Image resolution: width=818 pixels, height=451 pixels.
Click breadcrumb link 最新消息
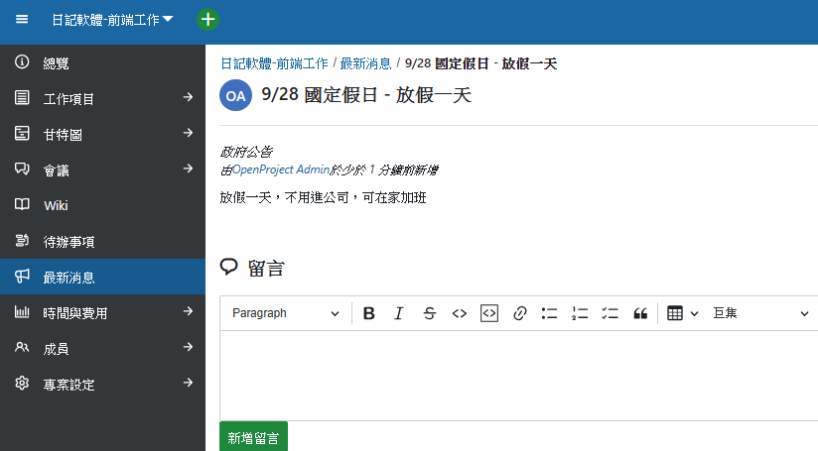pos(365,63)
